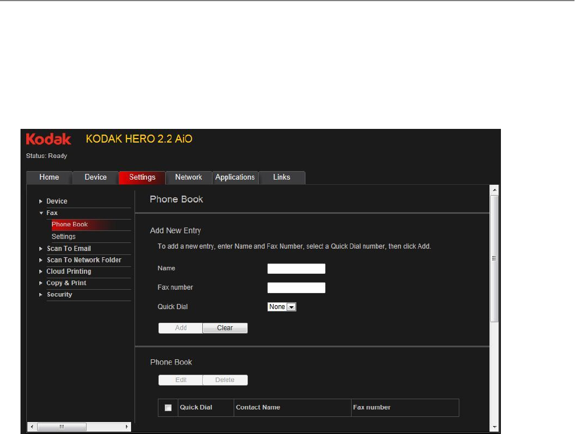The height and width of the screenshot is (434, 575).
Task: Click the Clear button
Action: point(225,328)
